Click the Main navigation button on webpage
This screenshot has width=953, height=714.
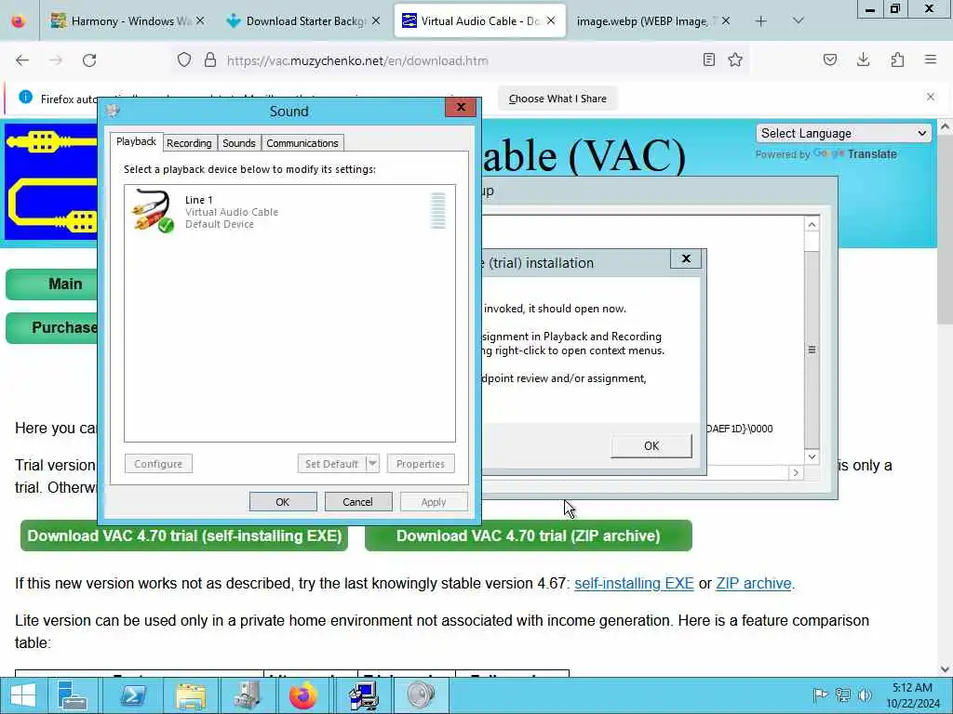pyautogui.click(x=52, y=284)
